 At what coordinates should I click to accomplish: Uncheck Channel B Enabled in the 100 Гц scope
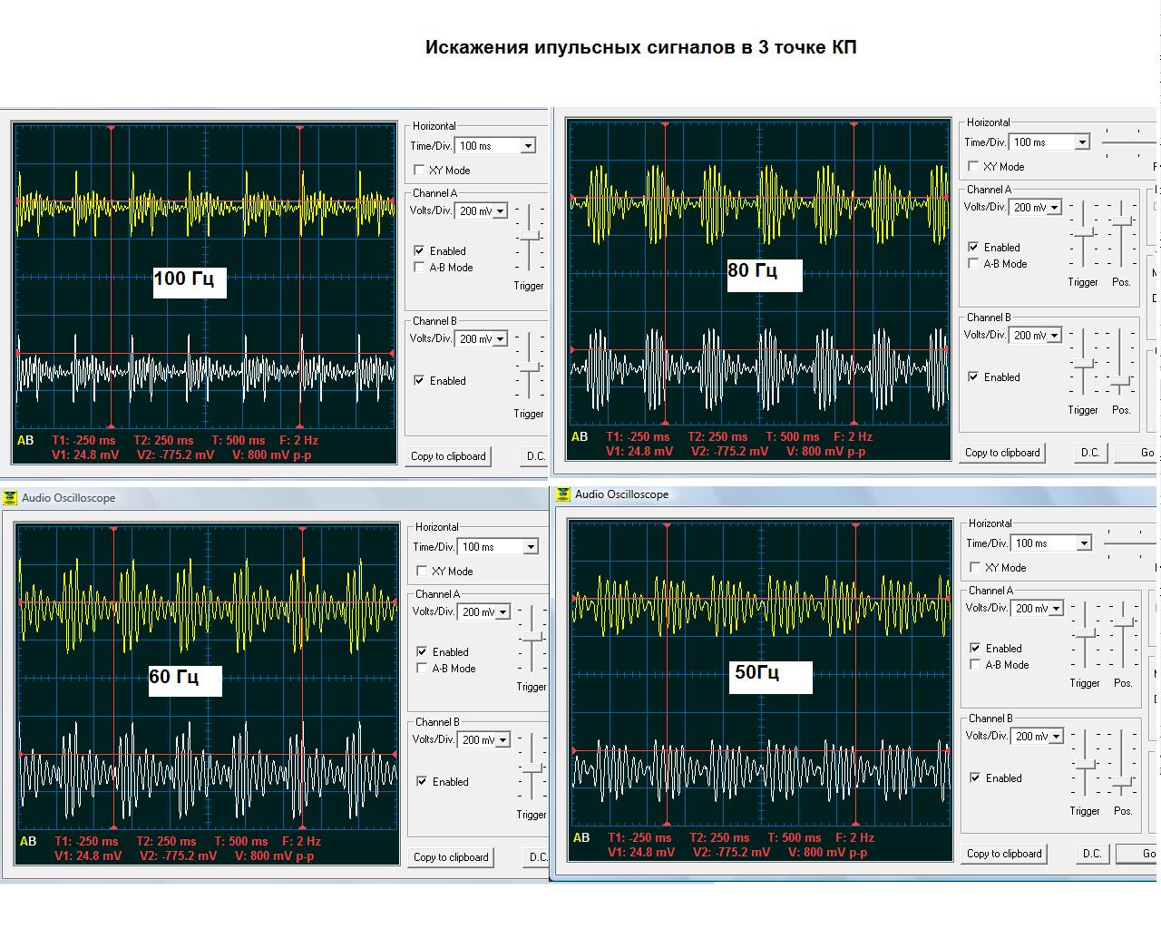coord(419,380)
